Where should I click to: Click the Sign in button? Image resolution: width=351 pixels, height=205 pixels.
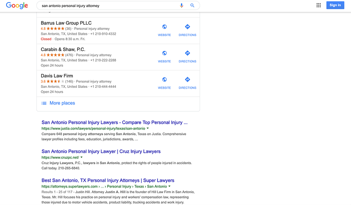[335, 5]
